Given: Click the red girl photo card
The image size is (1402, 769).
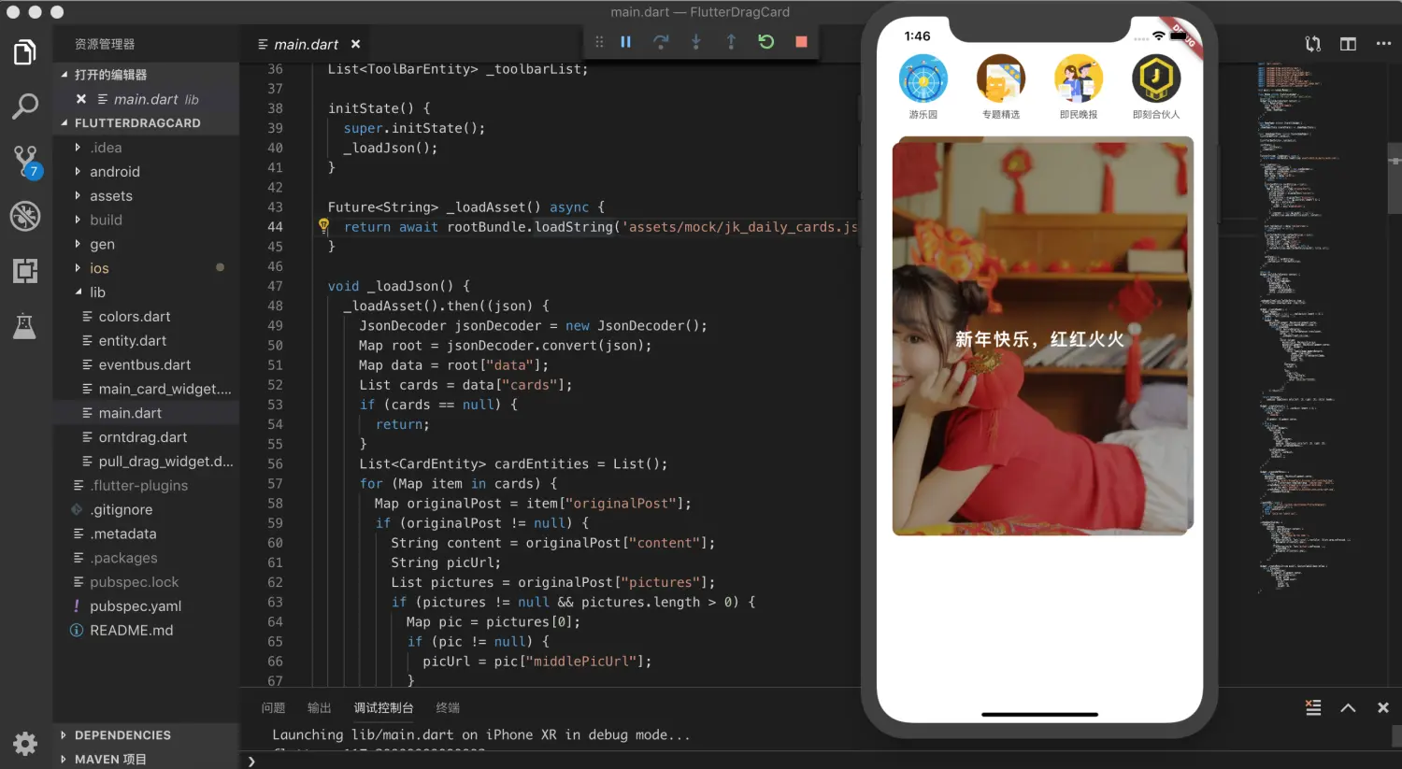Looking at the screenshot, I should pyautogui.click(x=1042, y=336).
